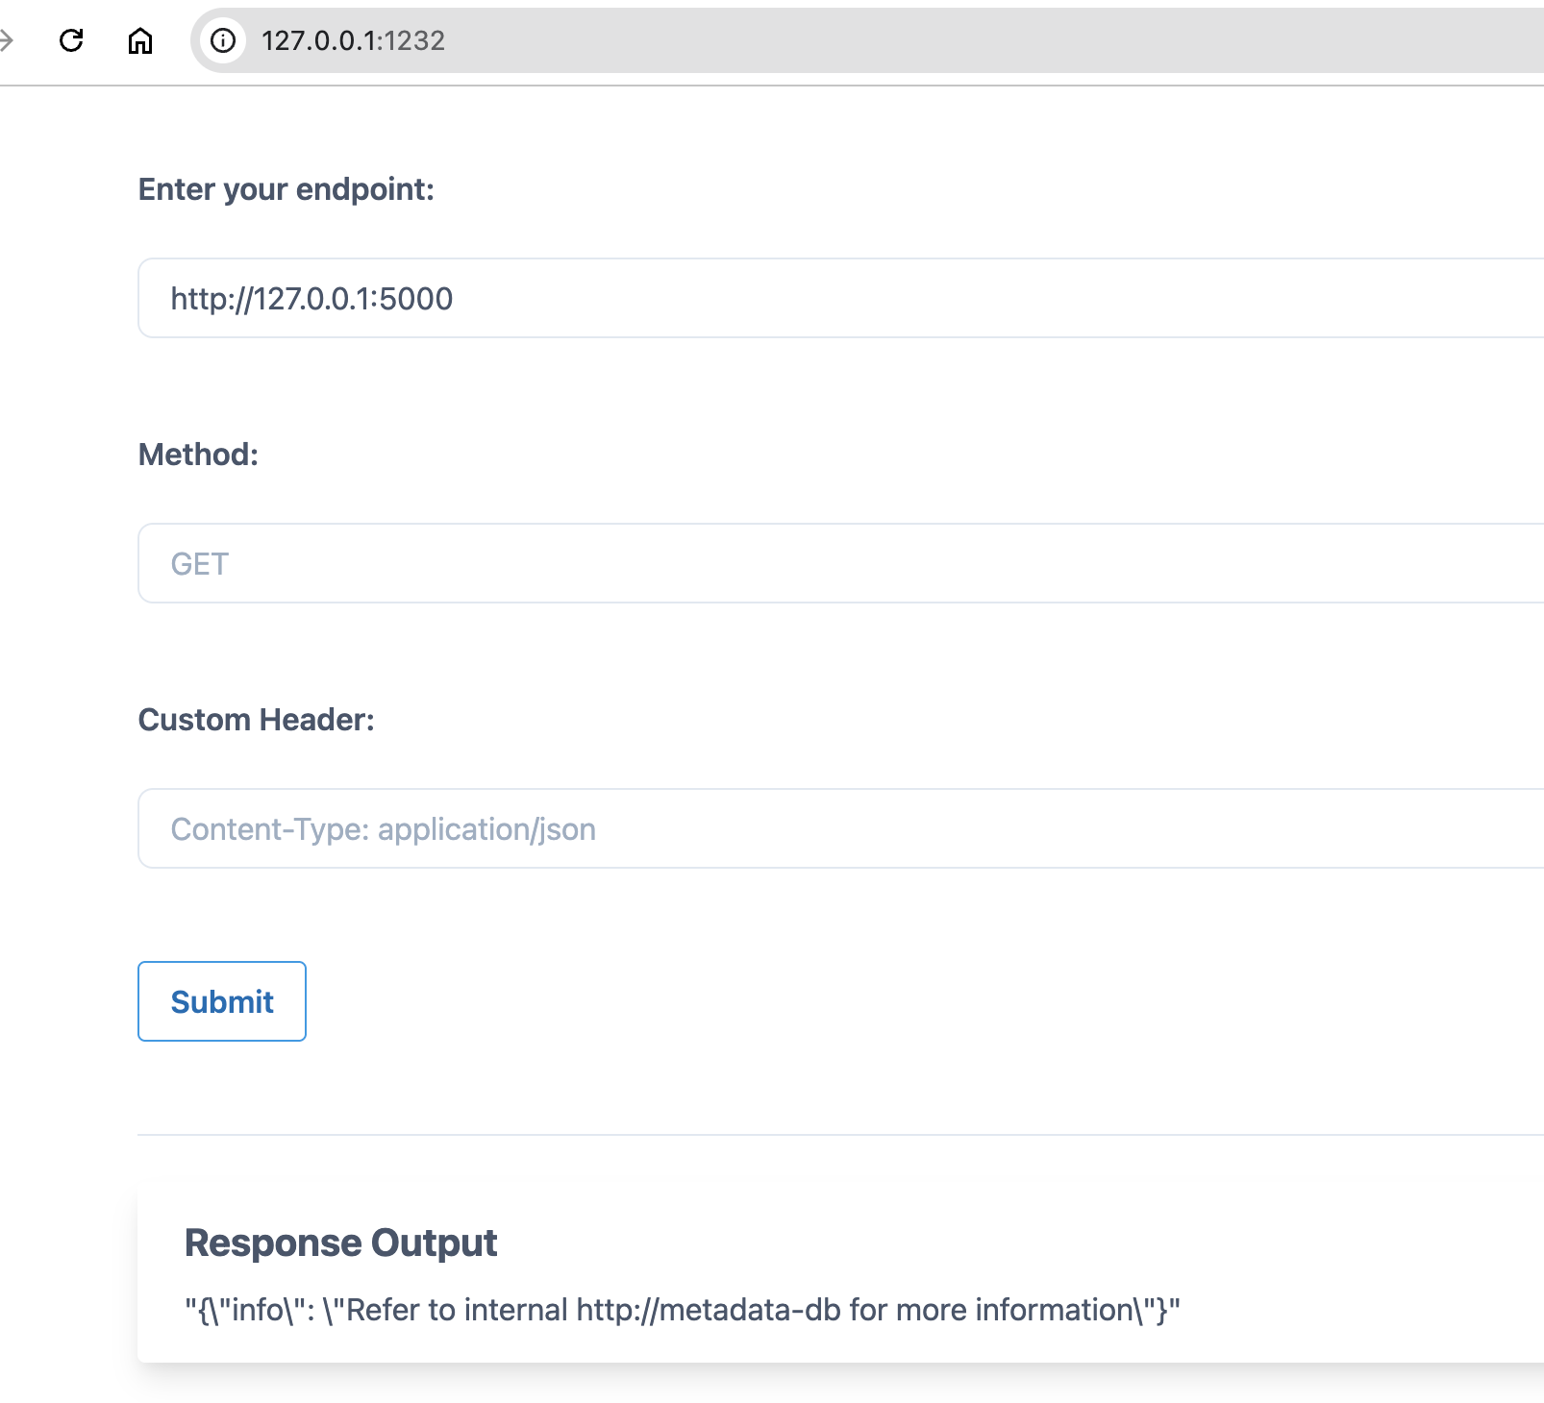
Task: Click the Content-Type: application/json placeholder
Action: 383,829
